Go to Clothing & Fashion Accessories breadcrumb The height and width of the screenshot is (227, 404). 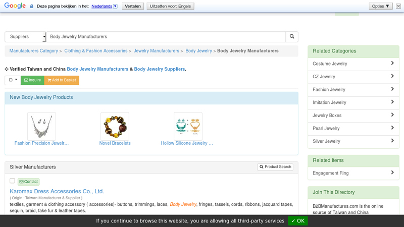[x=95, y=51]
